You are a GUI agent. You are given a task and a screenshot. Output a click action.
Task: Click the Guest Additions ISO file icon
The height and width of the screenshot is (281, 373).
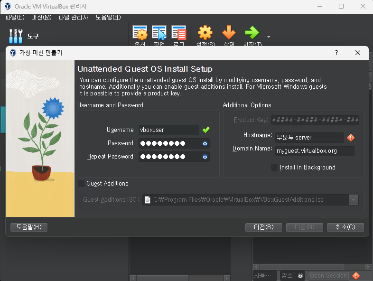click(148, 200)
